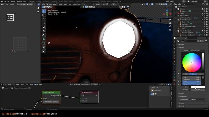209x117 pixels.
Task: Click the color wheel in the picker
Action: [192, 62]
